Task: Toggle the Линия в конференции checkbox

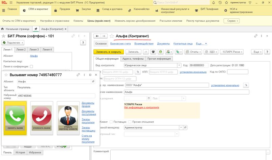Action: (31, 66)
